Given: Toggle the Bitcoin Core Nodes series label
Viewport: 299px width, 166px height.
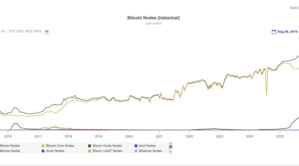Looking at the screenshot, I should click(x=60, y=145).
